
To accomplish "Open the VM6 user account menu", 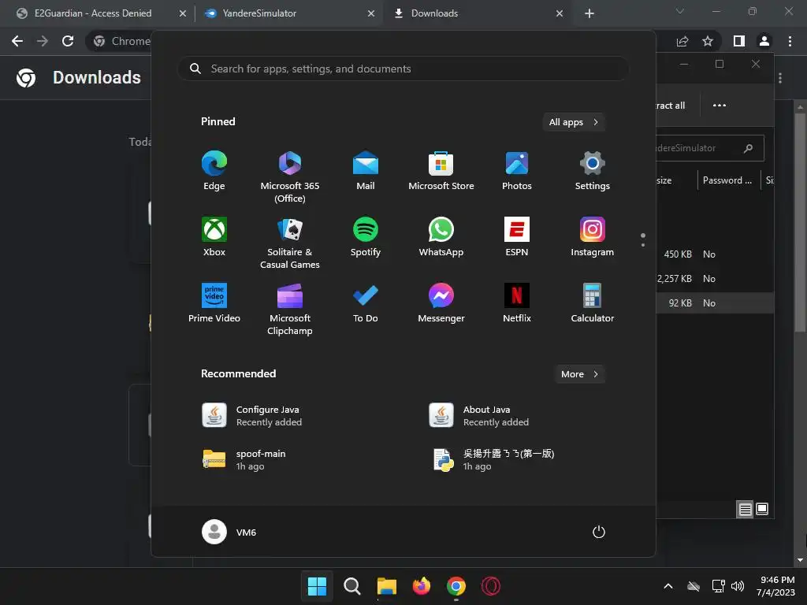I will 229,532.
